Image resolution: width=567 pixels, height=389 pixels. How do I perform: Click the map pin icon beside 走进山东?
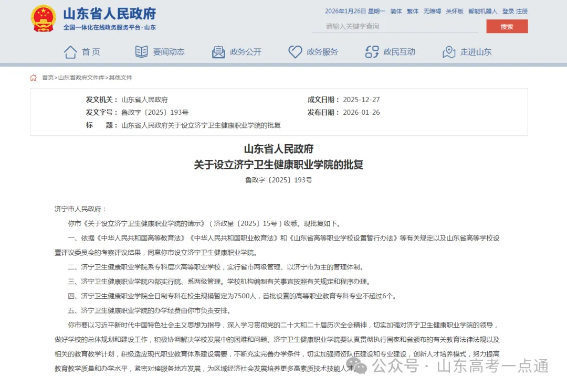tap(449, 52)
